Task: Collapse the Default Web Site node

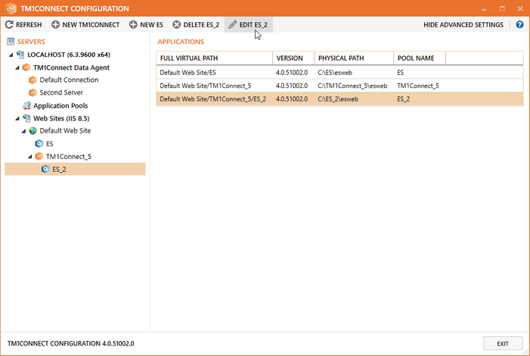Action: click(23, 131)
